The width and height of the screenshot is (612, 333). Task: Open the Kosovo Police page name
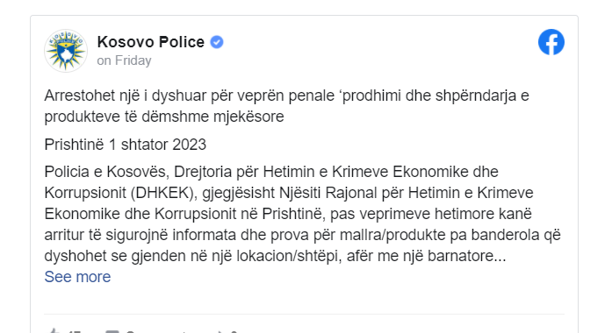click(x=151, y=42)
